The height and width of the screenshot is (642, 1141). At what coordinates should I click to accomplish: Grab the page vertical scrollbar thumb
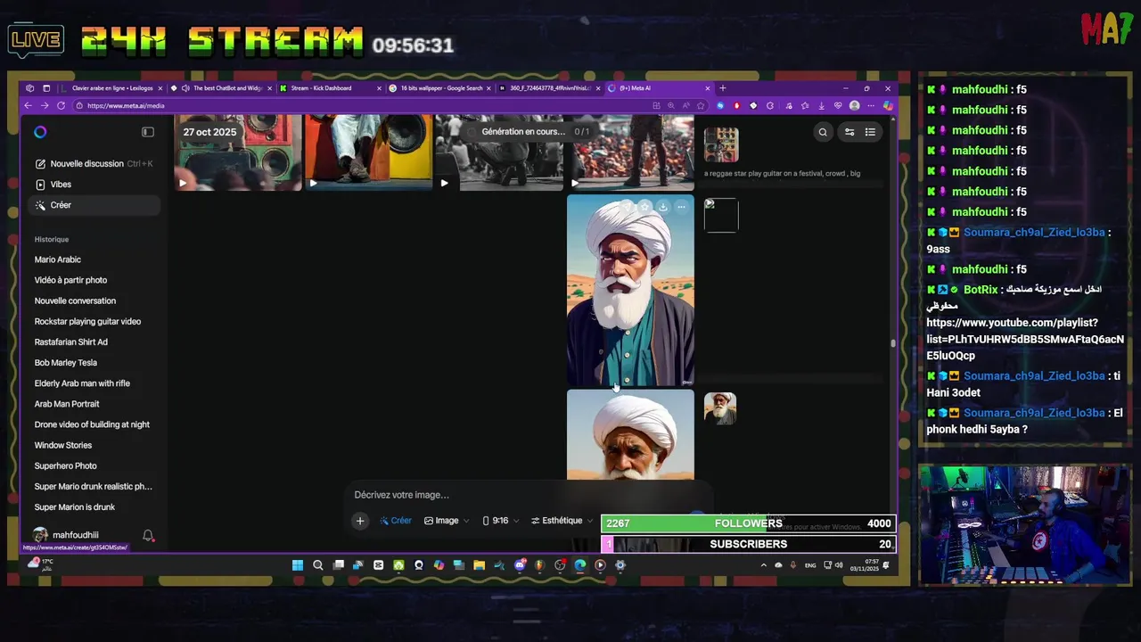tap(892, 343)
